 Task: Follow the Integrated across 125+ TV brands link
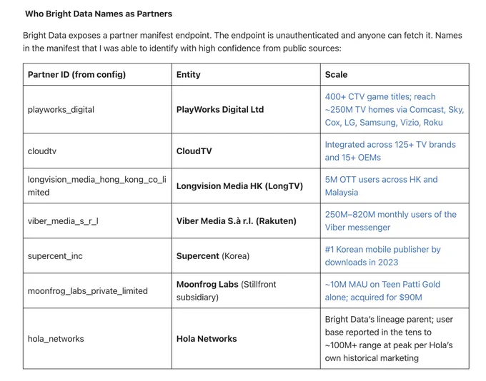[390, 151]
